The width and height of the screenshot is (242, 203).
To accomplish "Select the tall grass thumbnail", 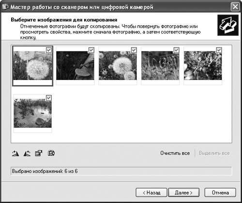I will pos(160,65).
